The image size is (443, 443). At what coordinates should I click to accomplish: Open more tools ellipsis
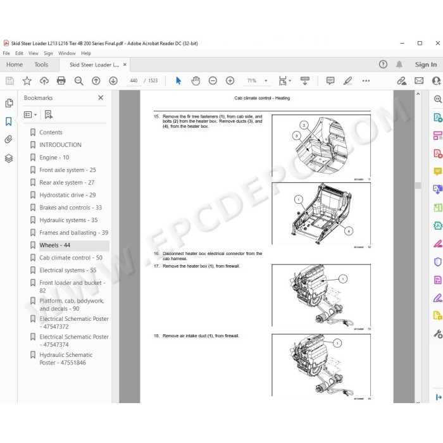pyautogui.click(x=366, y=81)
